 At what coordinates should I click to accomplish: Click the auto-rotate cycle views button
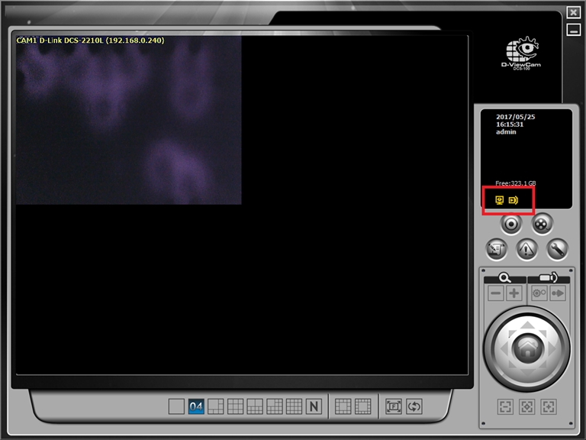tap(414, 406)
